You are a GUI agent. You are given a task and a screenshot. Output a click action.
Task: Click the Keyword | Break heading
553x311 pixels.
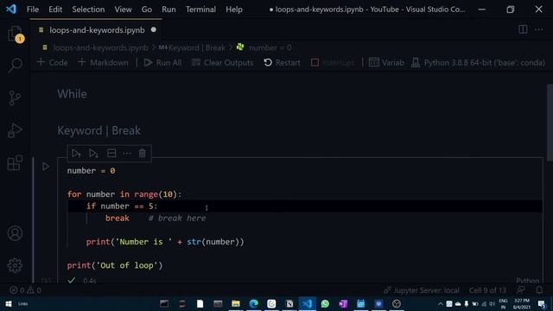point(99,130)
